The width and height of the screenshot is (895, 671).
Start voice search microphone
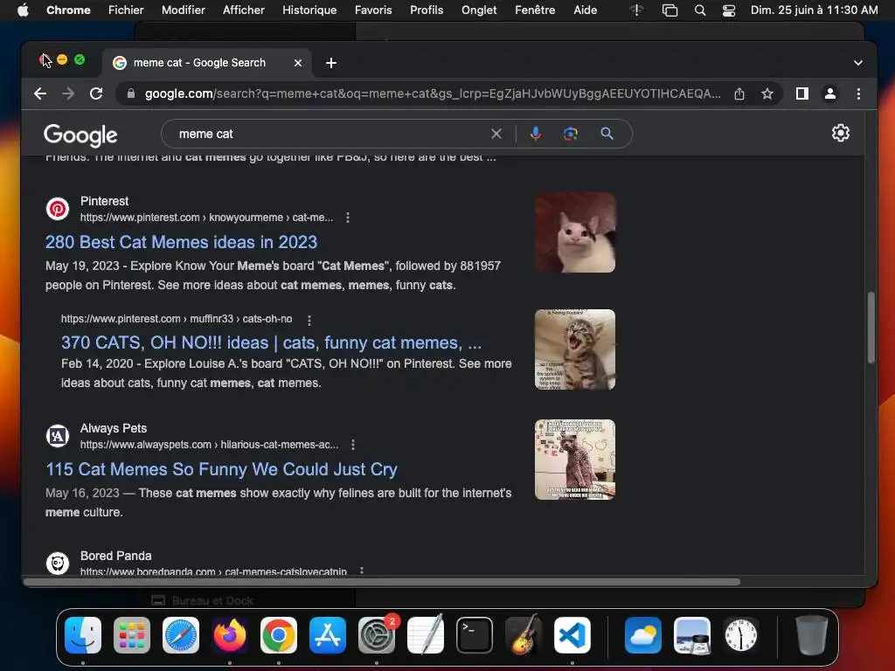[x=536, y=134]
